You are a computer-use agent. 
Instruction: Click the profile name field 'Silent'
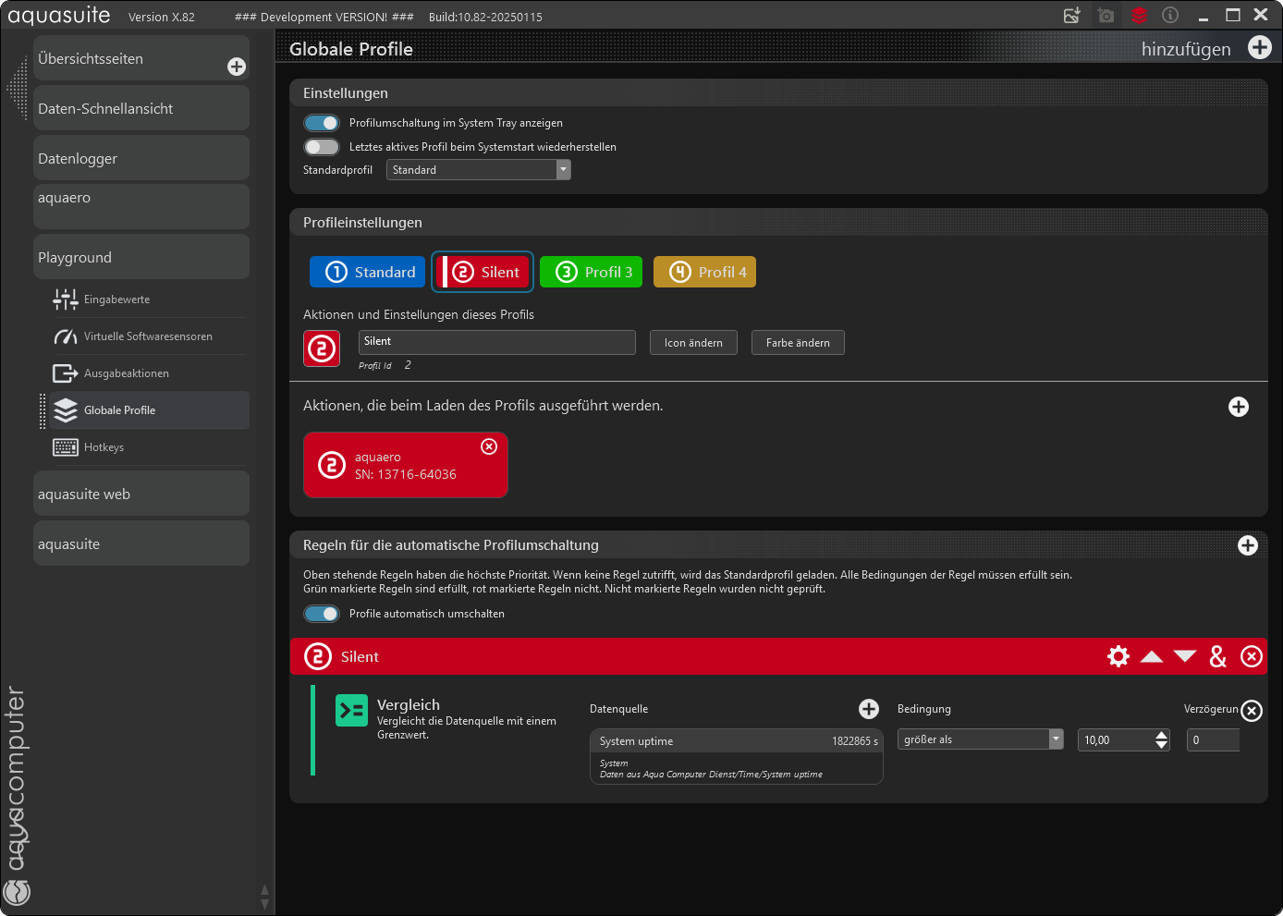coord(496,342)
